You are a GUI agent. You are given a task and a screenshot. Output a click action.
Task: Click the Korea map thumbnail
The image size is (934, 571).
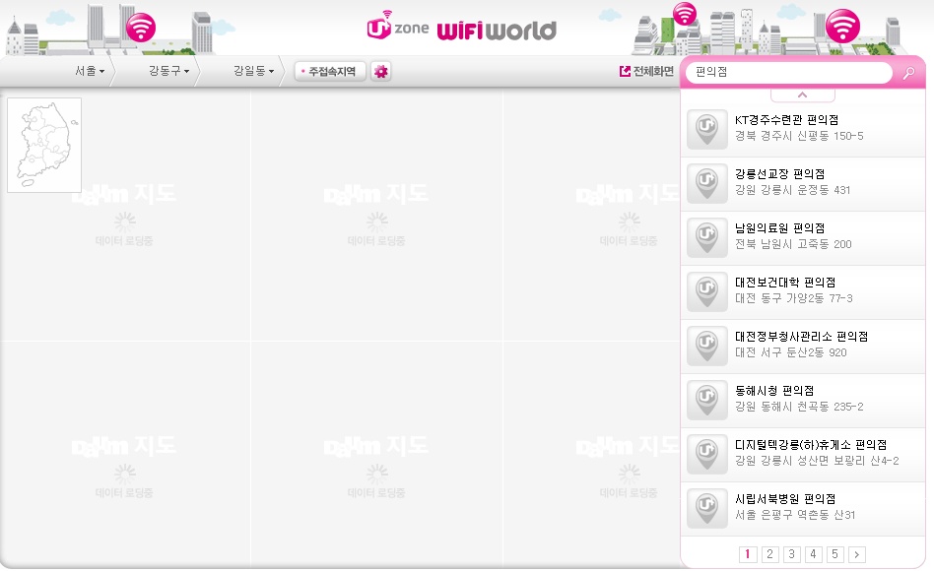(44, 146)
